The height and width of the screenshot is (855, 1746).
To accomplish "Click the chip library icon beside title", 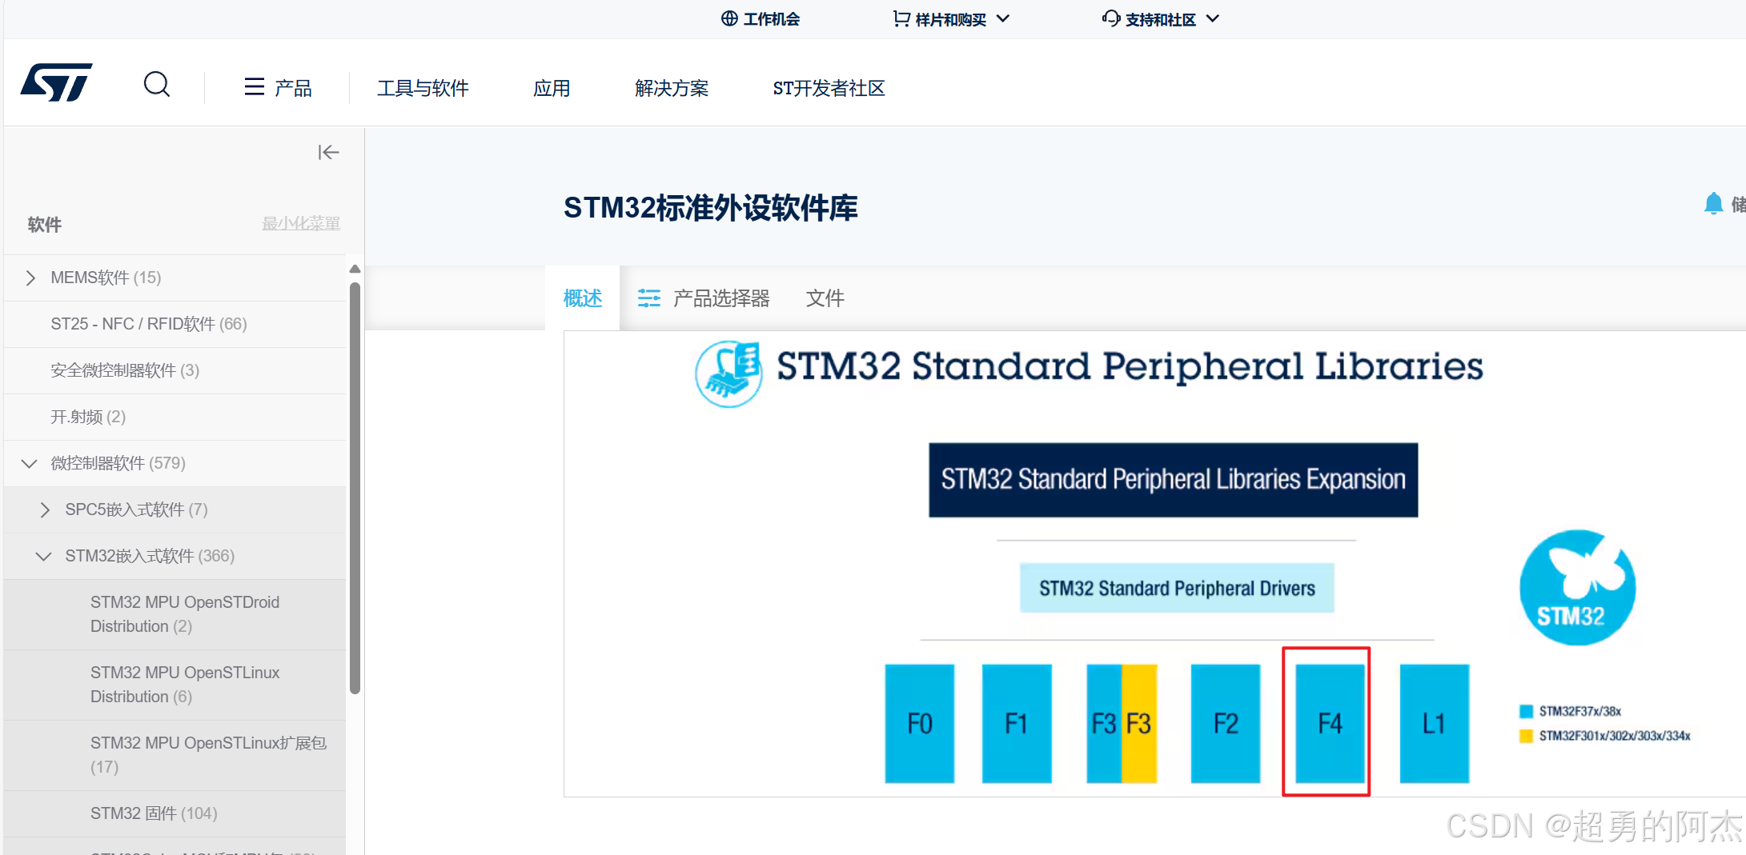I will click(729, 374).
